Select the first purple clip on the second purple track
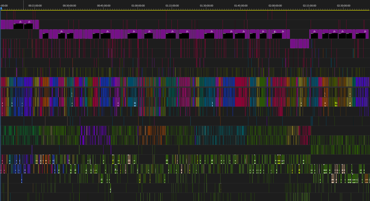This screenshot has width=370, height=201. tap(41, 34)
